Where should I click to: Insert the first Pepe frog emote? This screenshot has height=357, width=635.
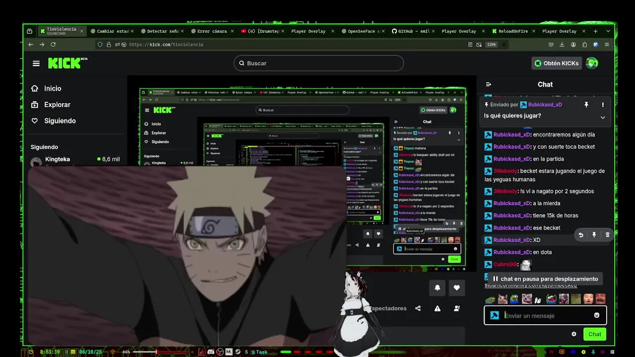coord(490,299)
